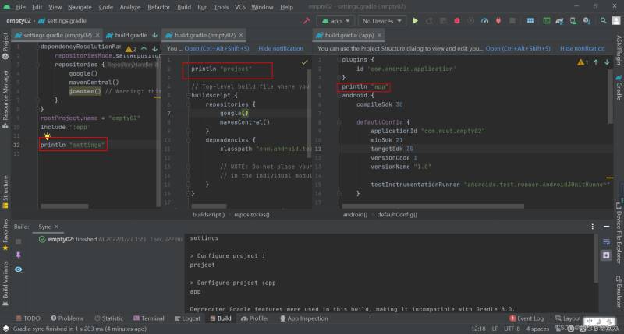Screen dimensions: 624x334
Task: Click the pin tab icon in Build panel
Action: pyautogui.click(x=18, y=255)
